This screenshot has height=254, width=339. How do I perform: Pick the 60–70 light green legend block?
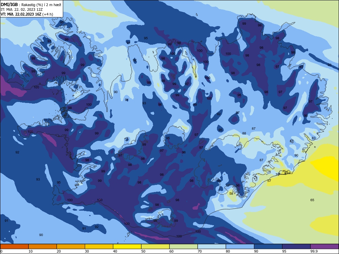[x=183, y=247]
